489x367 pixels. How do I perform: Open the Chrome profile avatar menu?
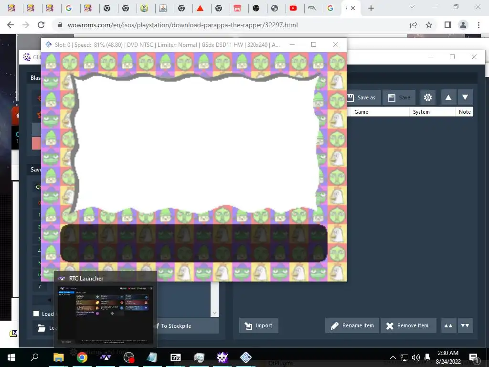coord(463,25)
